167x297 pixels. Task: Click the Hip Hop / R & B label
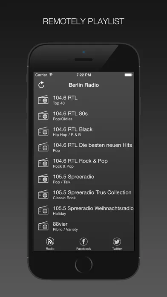coord(67,135)
